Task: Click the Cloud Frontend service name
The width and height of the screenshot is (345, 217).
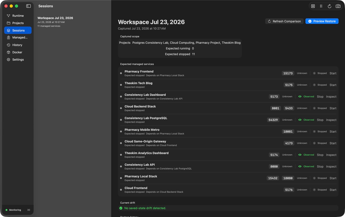Action: click(x=136, y=188)
